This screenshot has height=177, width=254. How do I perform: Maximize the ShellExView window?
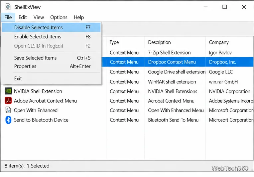(x=224, y=7)
